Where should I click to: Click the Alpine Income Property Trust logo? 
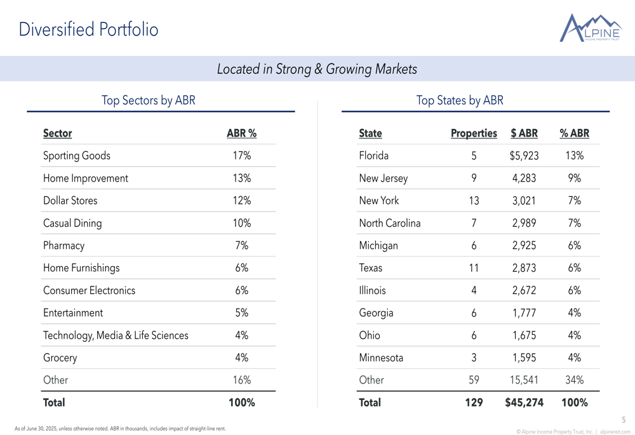591,27
